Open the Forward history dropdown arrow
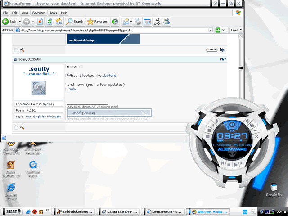 (x=33, y=22)
